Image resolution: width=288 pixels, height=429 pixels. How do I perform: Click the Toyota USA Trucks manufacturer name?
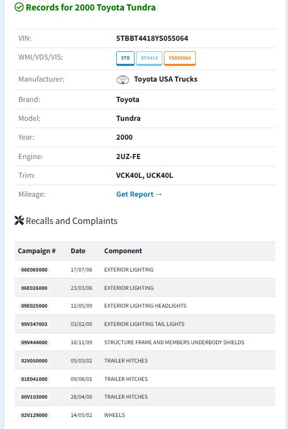(x=165, y=79)
